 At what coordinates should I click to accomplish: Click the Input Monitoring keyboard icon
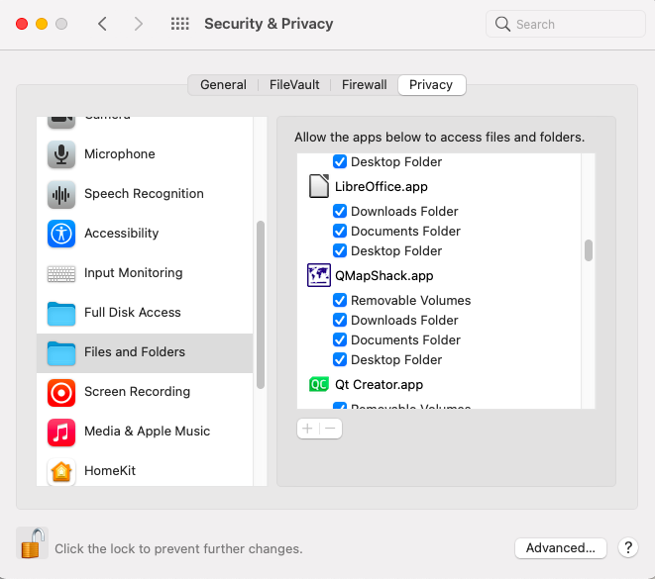pos(61,273)
